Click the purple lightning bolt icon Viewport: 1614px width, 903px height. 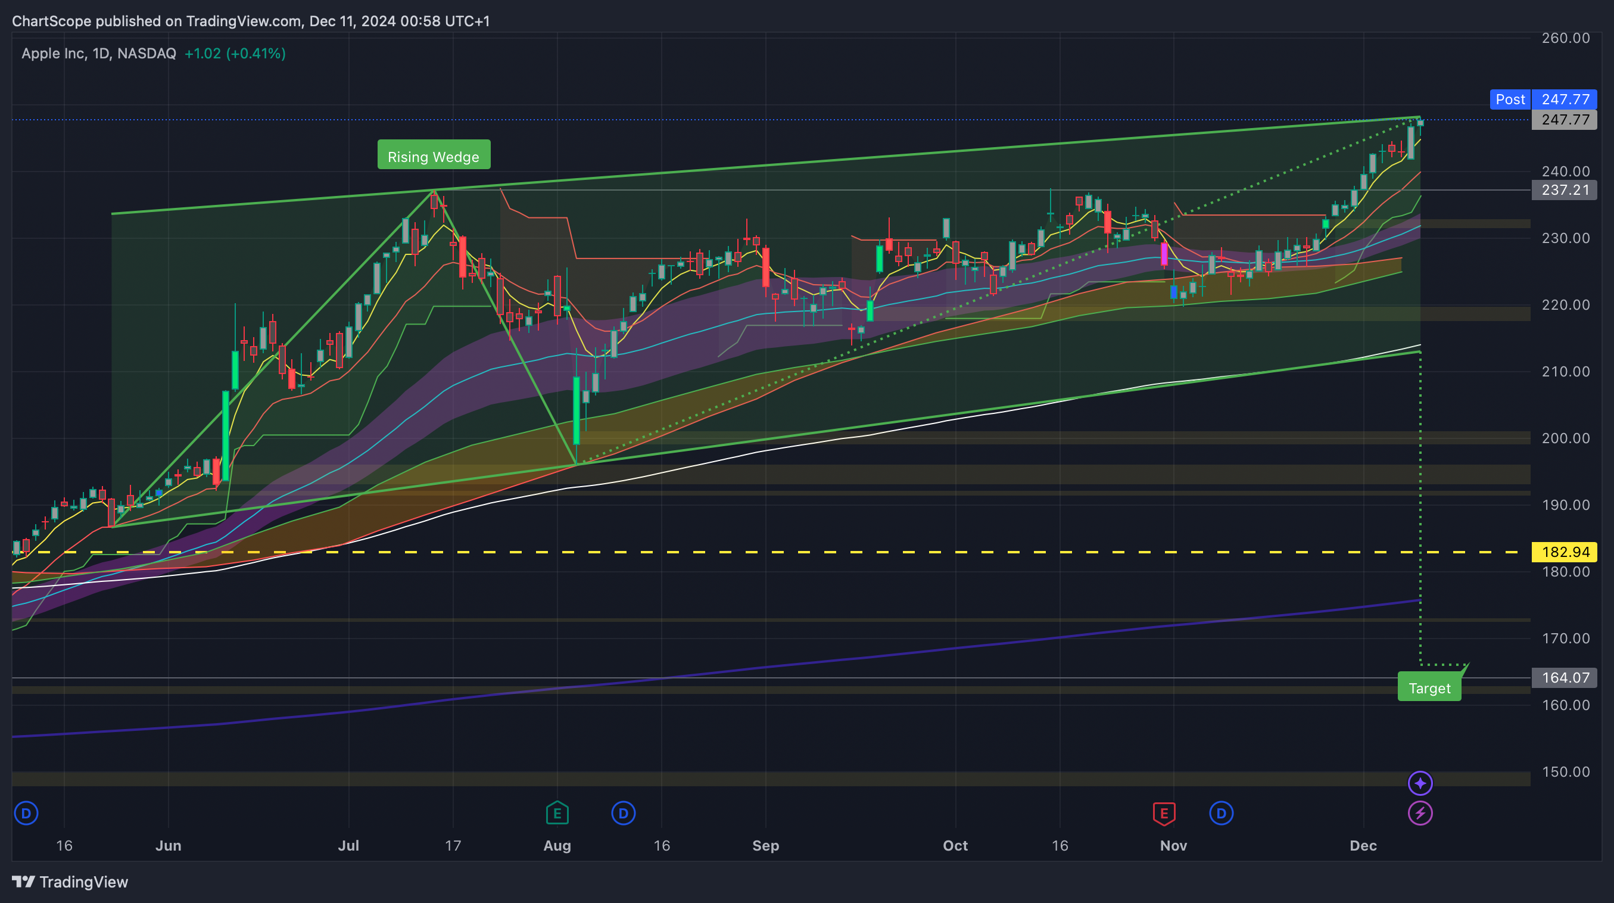[1420, 814]
